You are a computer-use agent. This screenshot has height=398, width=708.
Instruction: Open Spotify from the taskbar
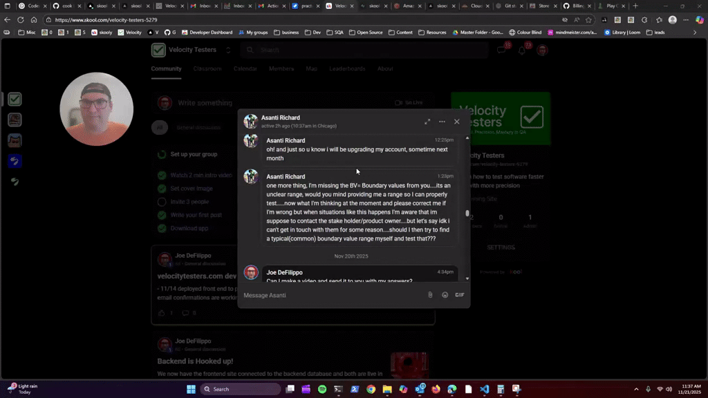[x=322, y=389]
